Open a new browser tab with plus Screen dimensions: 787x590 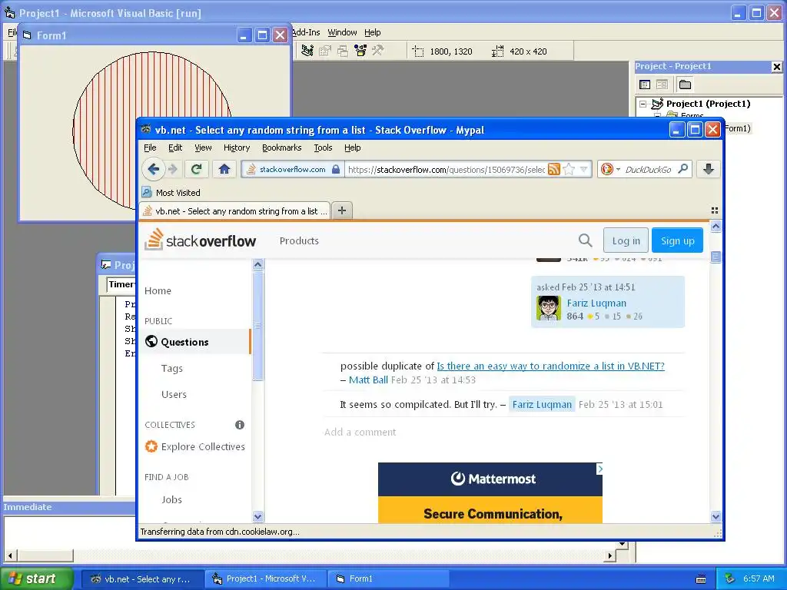[x=342, y=210]
